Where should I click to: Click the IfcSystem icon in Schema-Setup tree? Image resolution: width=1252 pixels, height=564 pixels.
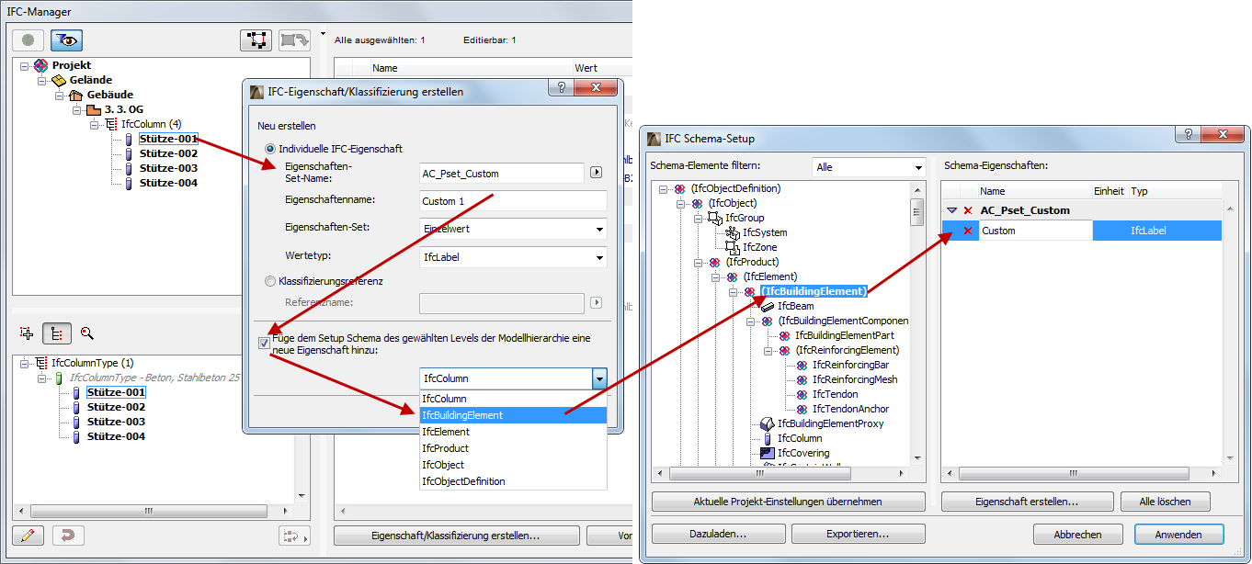[733, 232]
